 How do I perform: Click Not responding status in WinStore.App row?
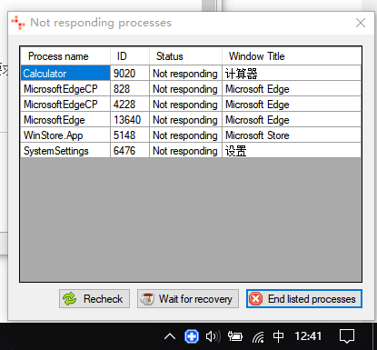coord(185,135)
